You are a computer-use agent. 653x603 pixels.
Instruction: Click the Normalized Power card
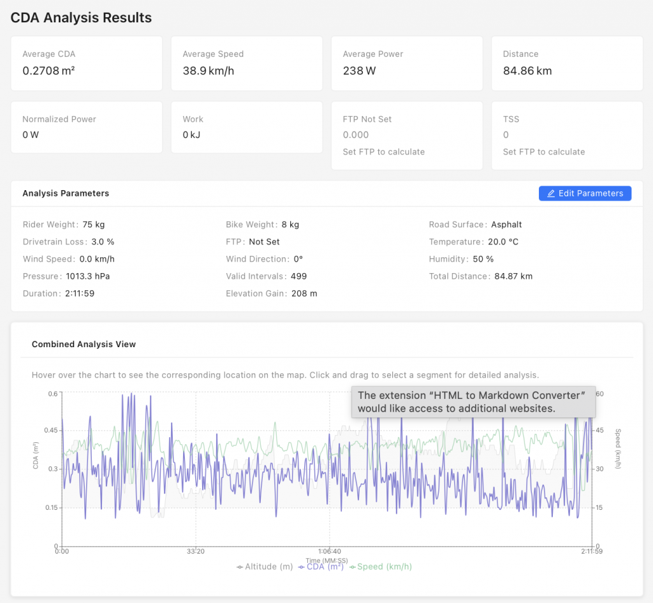pyautogui.click(x=86, y=127)
